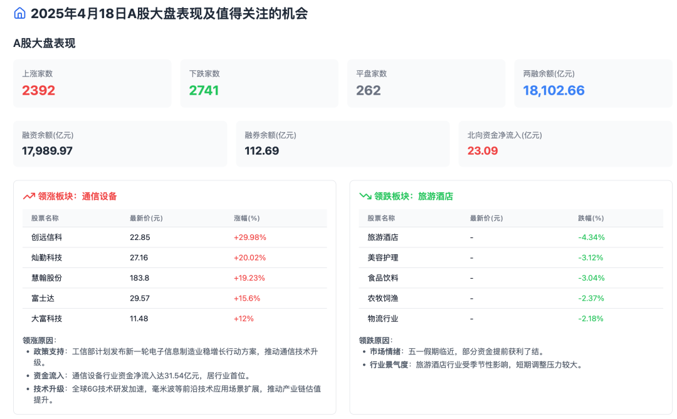Image resolution: width=677 pixels, height=419 pixels.
Task: Select the A股大盘表现 section heading
Action: [x=44, y=43]
